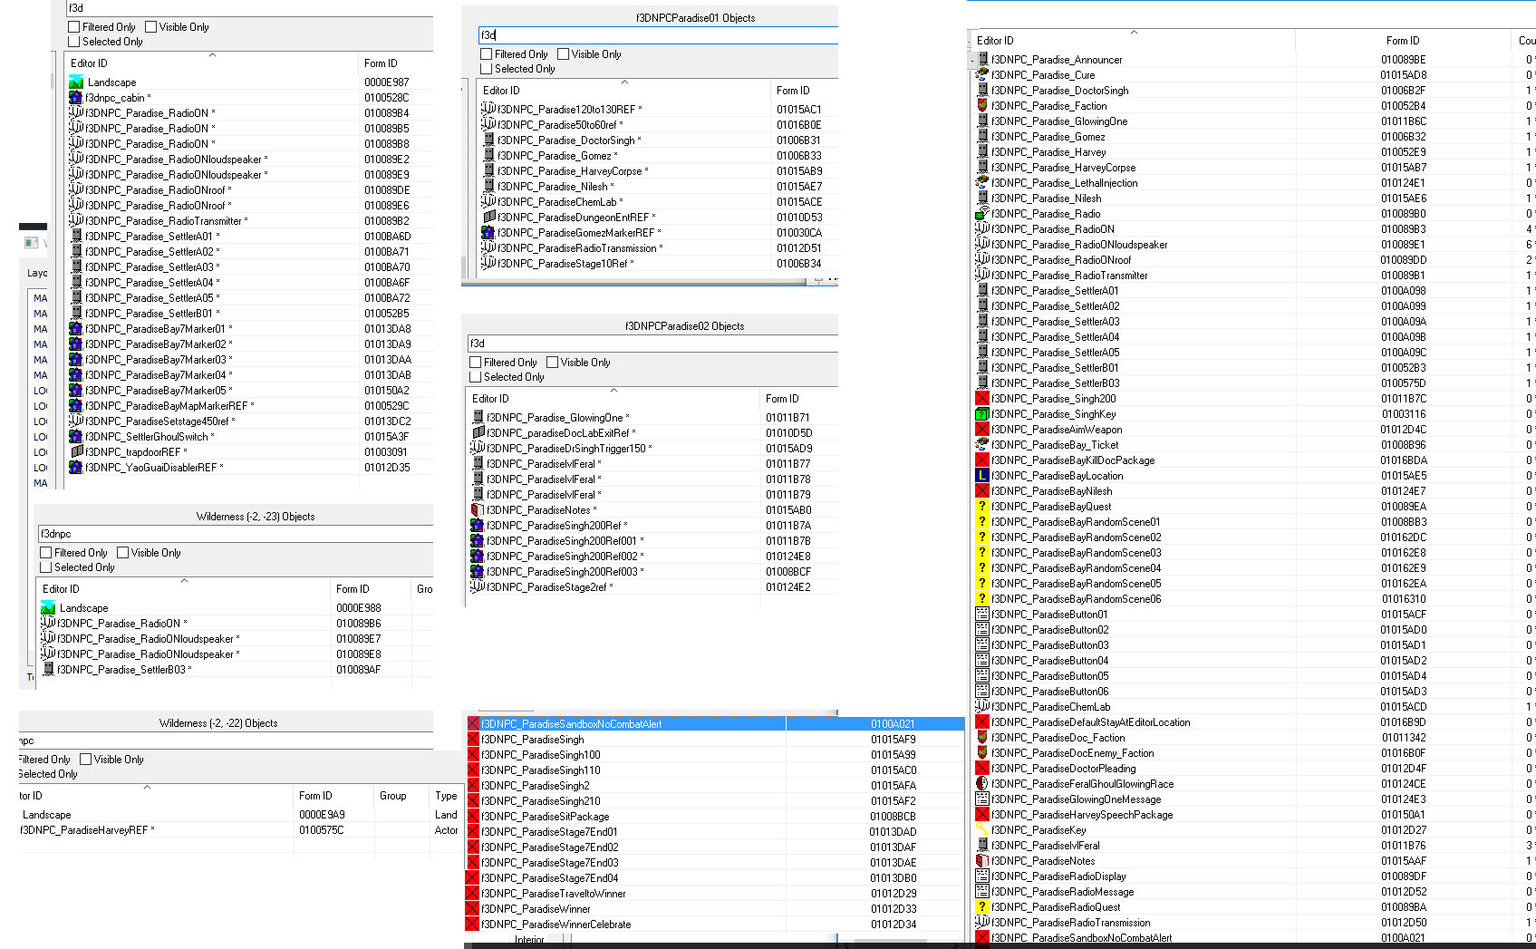Screen dimensions: 1536x949
Task: Enable Selected Only in f3DNPCParadise01 Objects
Action: coord(487,69)
